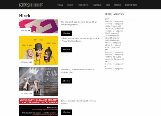Screen dimensions: 161x116
Task: Open 2017 december archive entries
Action: (114, 21)
